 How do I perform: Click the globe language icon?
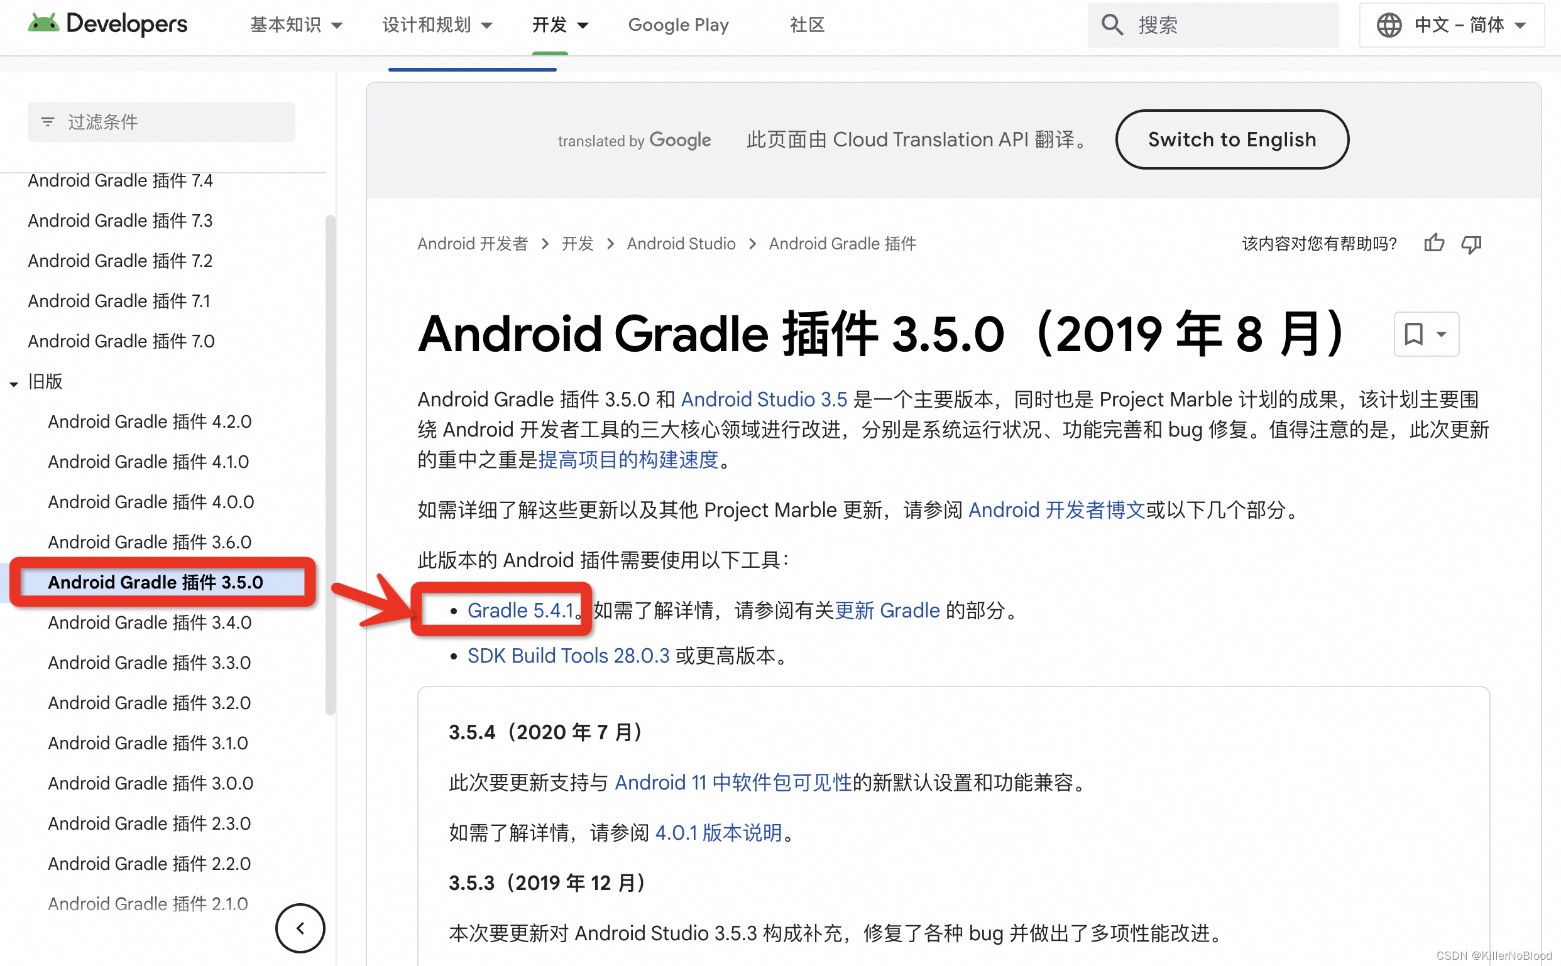[1389, 25]
